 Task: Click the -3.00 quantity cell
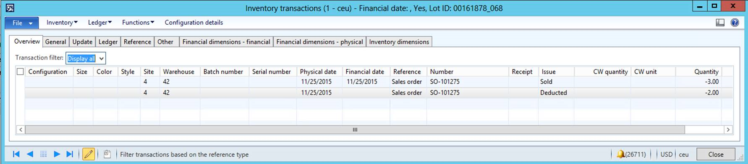(698, 82)
